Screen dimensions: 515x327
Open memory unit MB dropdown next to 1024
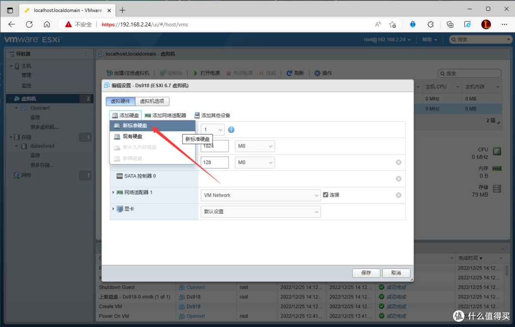tap(255, 146)
